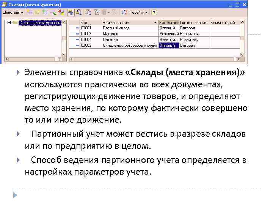Image resolution: width=273 pixels, height=205 pixels.
Task: Click element marker for Склад электротоваров
Action: (x=77, y=45)
